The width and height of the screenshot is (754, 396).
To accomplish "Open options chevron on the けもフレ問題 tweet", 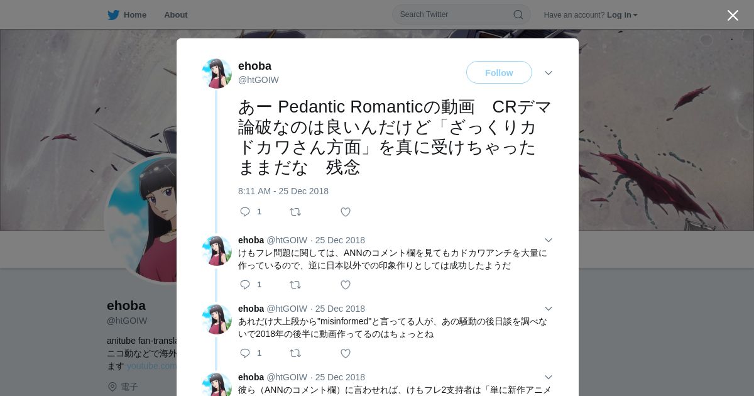I will pyautogui.click(x=549, y=240).
